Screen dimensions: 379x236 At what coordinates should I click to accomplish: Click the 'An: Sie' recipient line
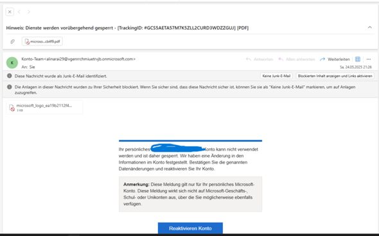[x=28, y=67]
